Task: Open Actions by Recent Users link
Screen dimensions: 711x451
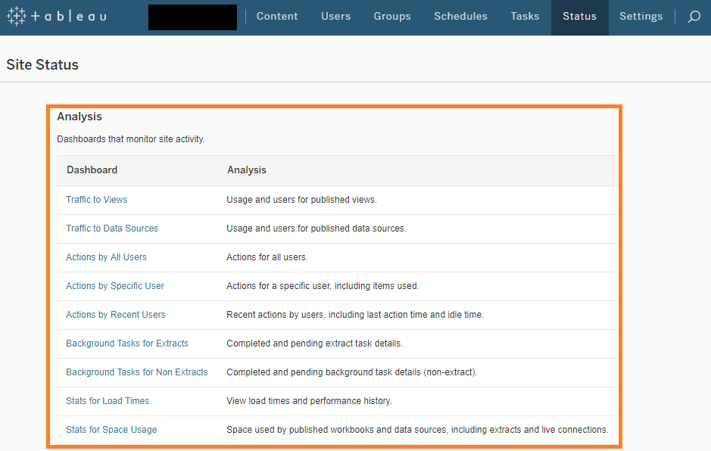Action: [x=115, y=315]
